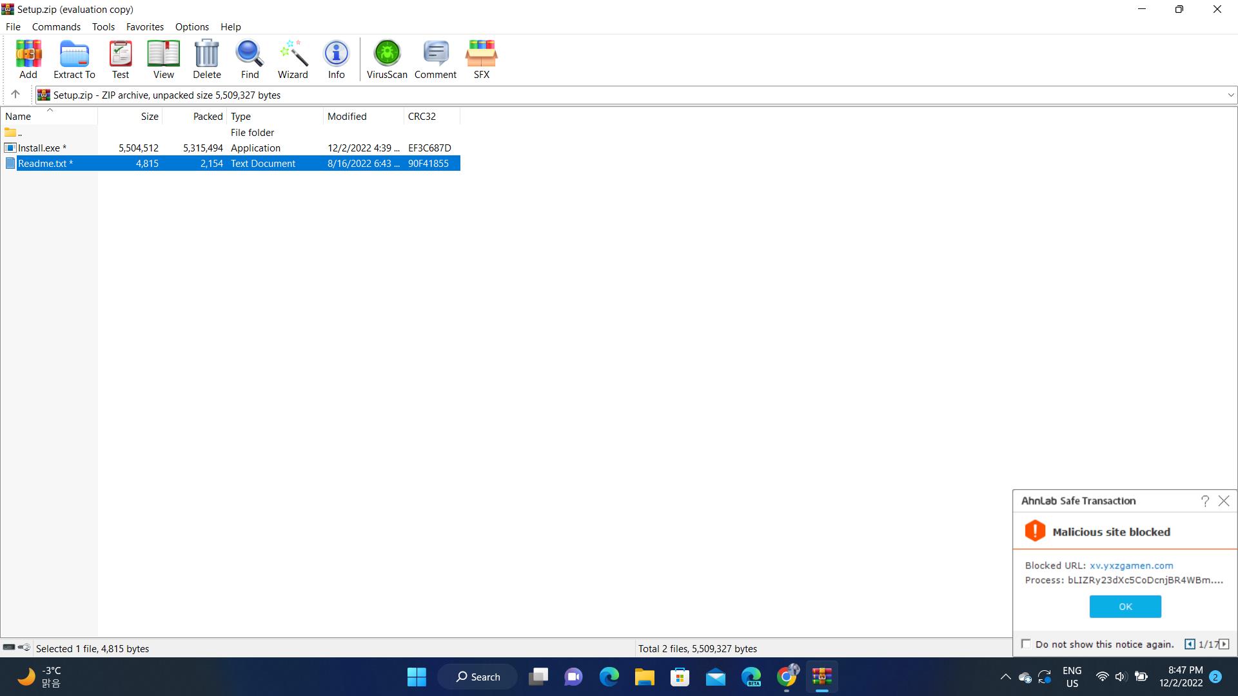Sort the file list by the Size column
Viewport: 1238px width, 696px height.
click(x=149, y=117)
